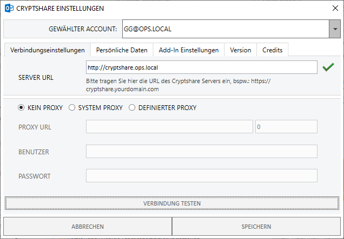This screenshot has height=239, width=344.
Task: Cancel with the Abbrechen button
Action: (88, 227)
